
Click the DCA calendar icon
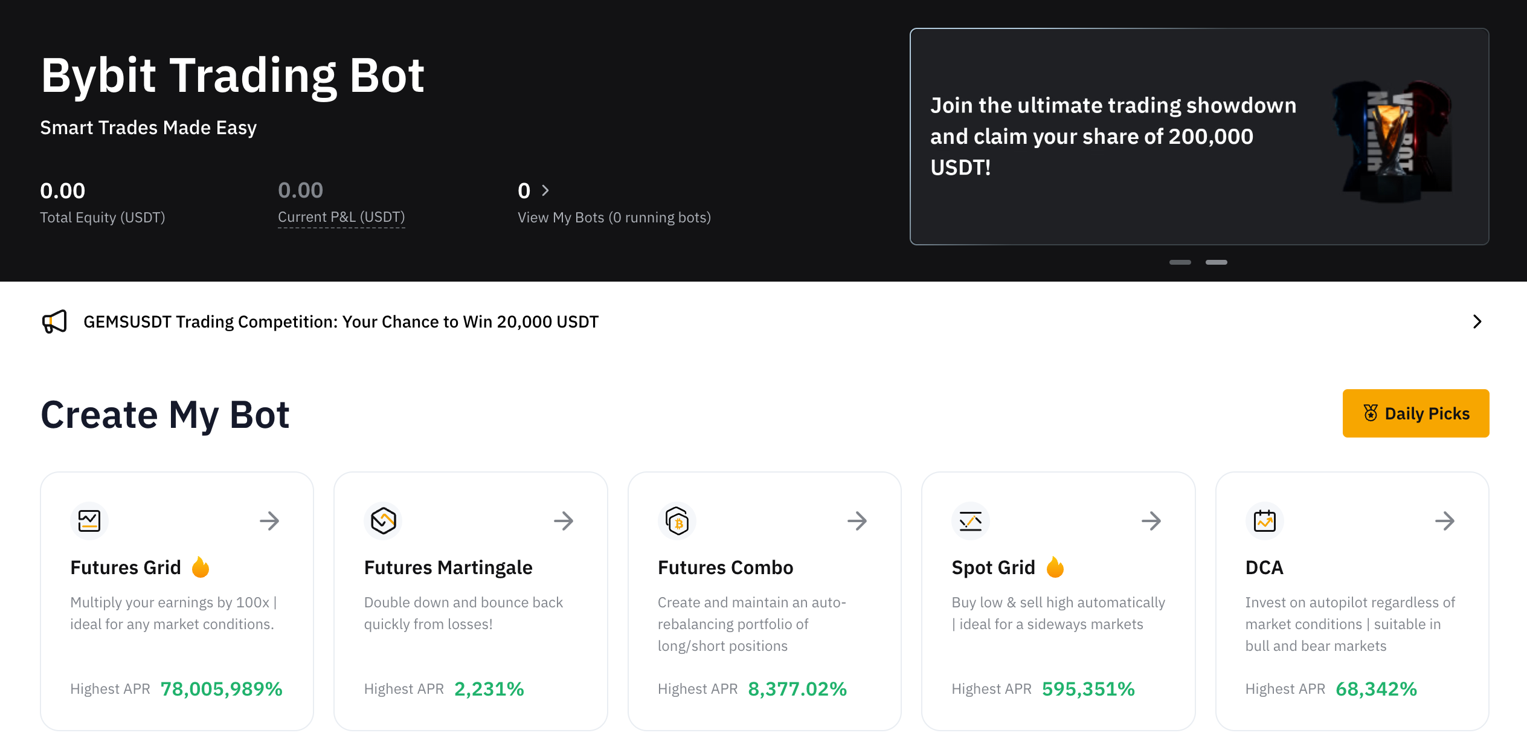(1264, 521)
